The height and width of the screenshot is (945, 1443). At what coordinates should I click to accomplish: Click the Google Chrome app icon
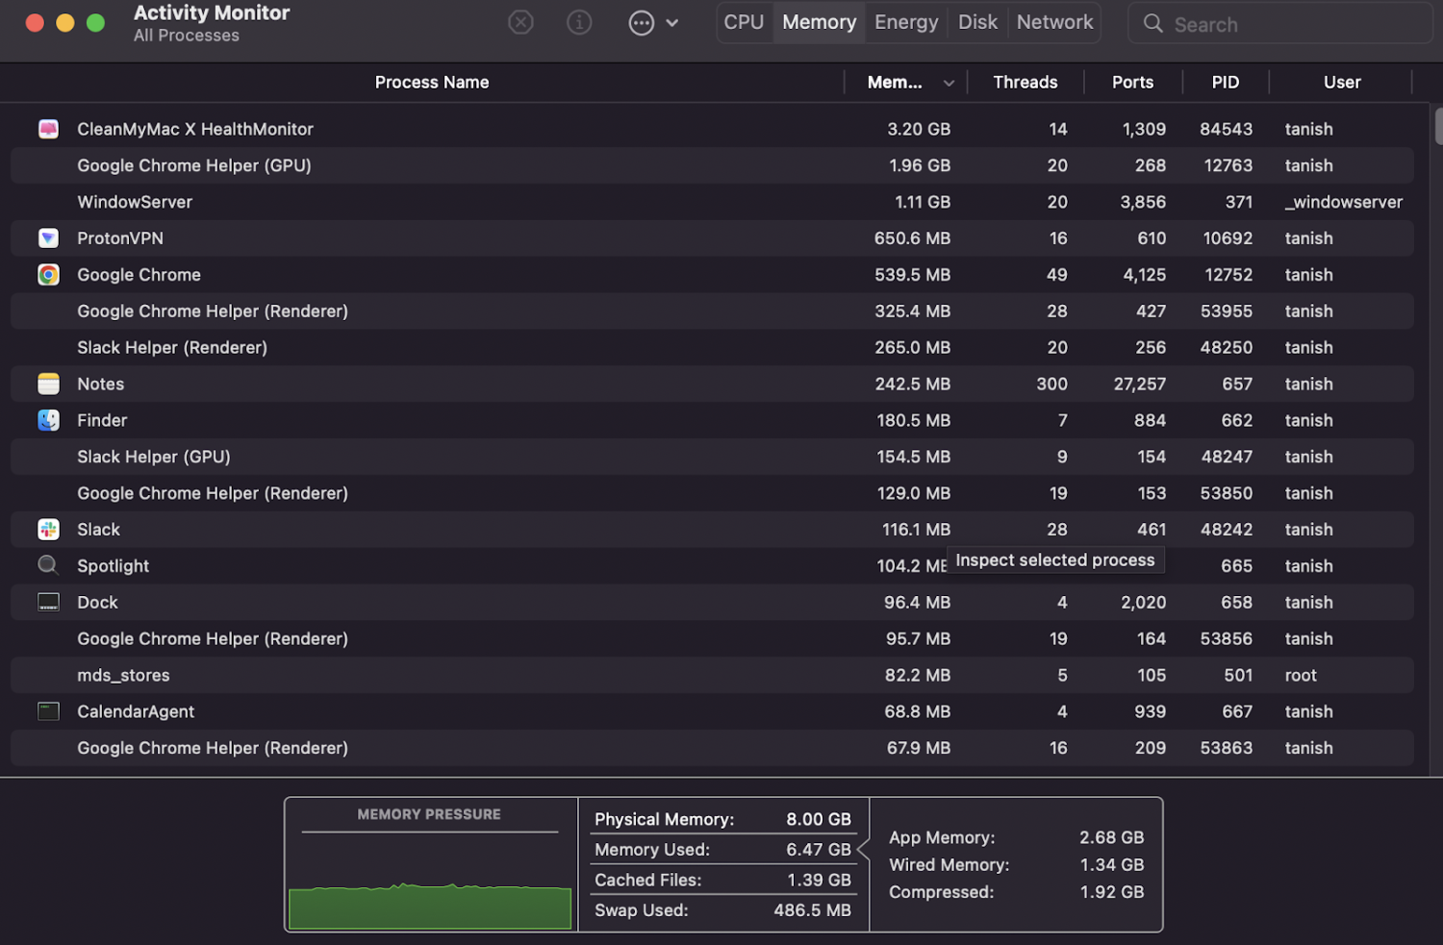(x=48, y=275)
